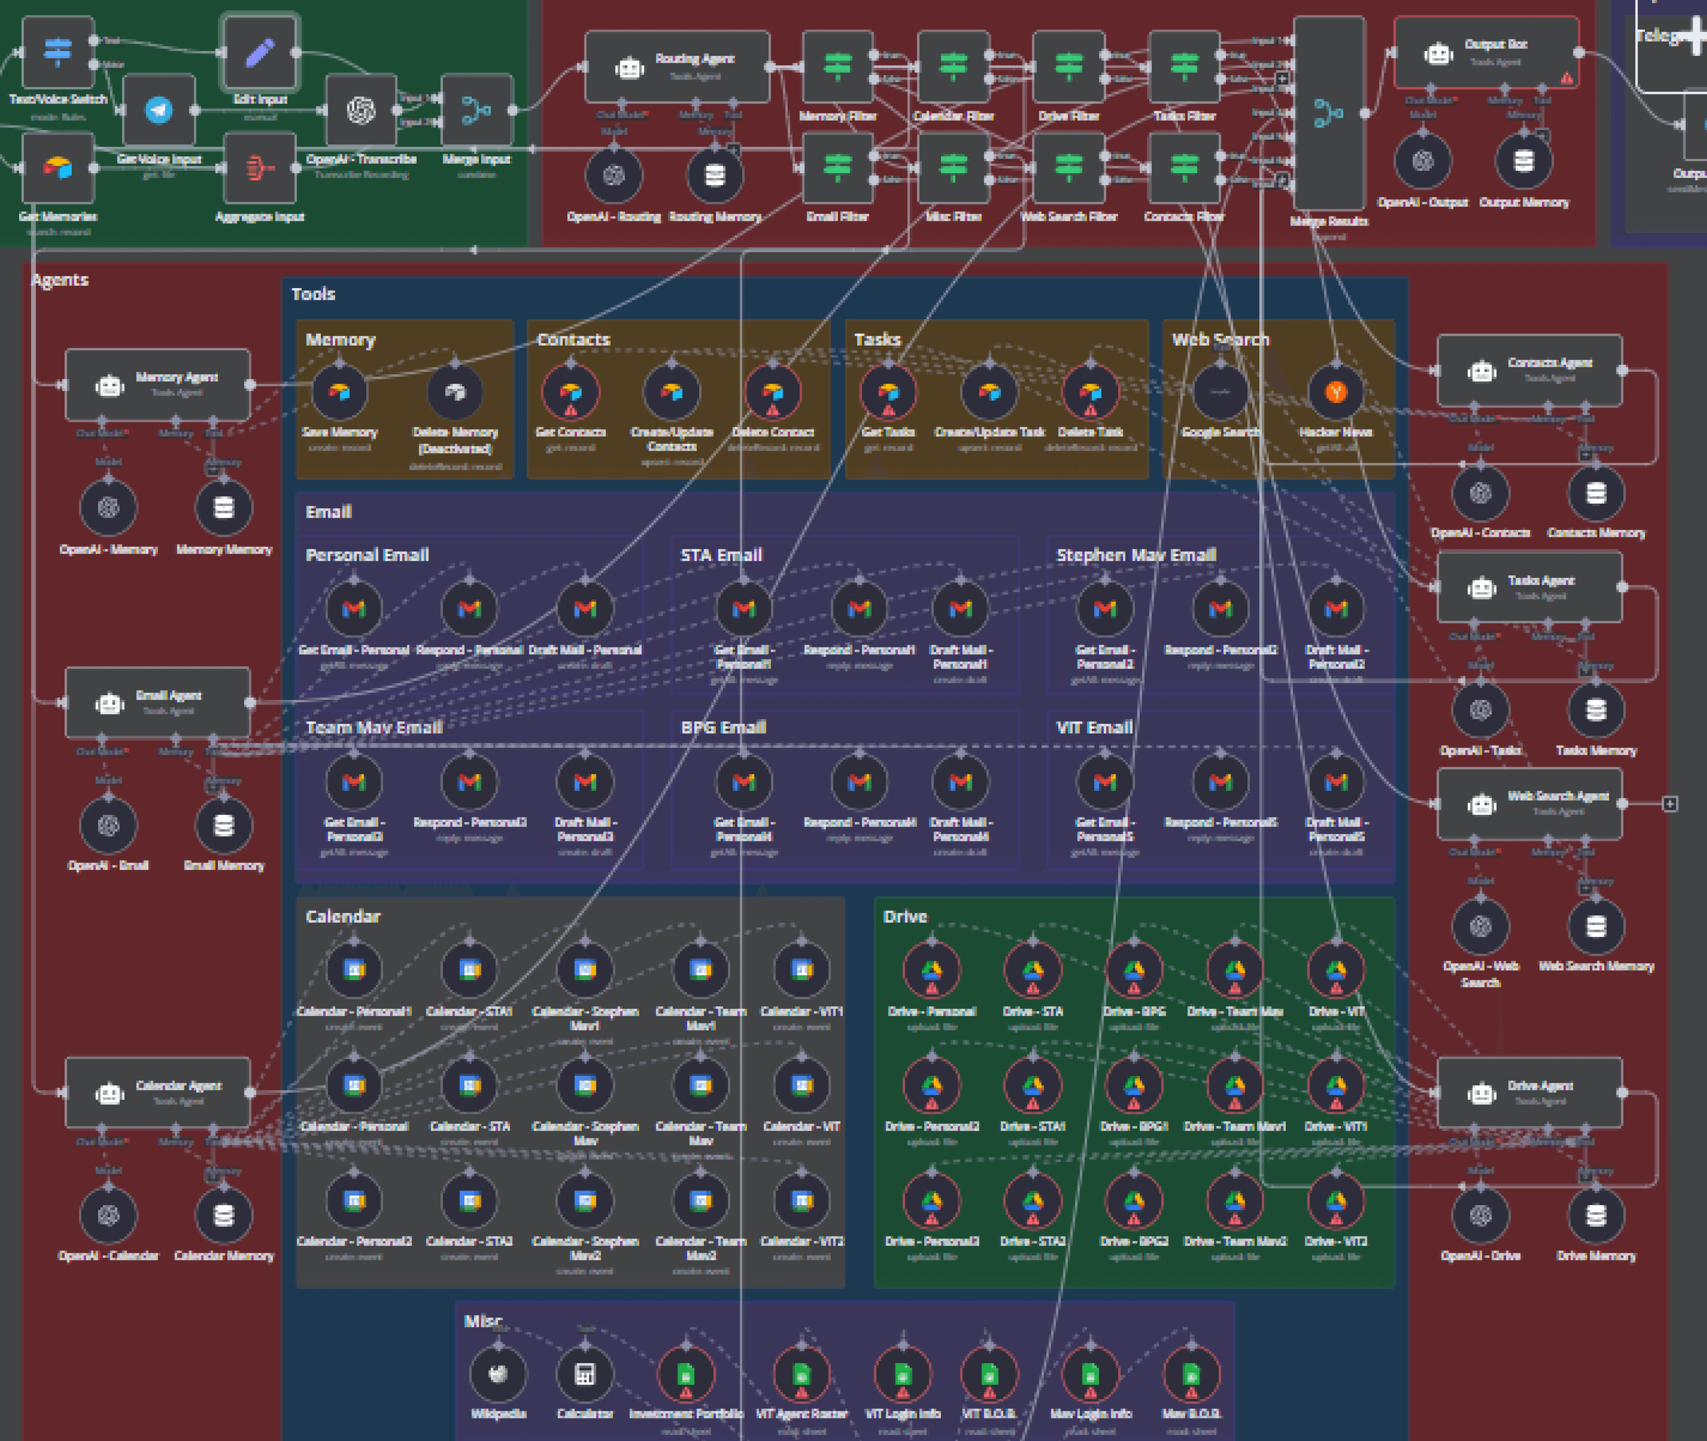Click plus connector after Web Search Agent
The image size is (1707, 1441).
(1670, 805)
